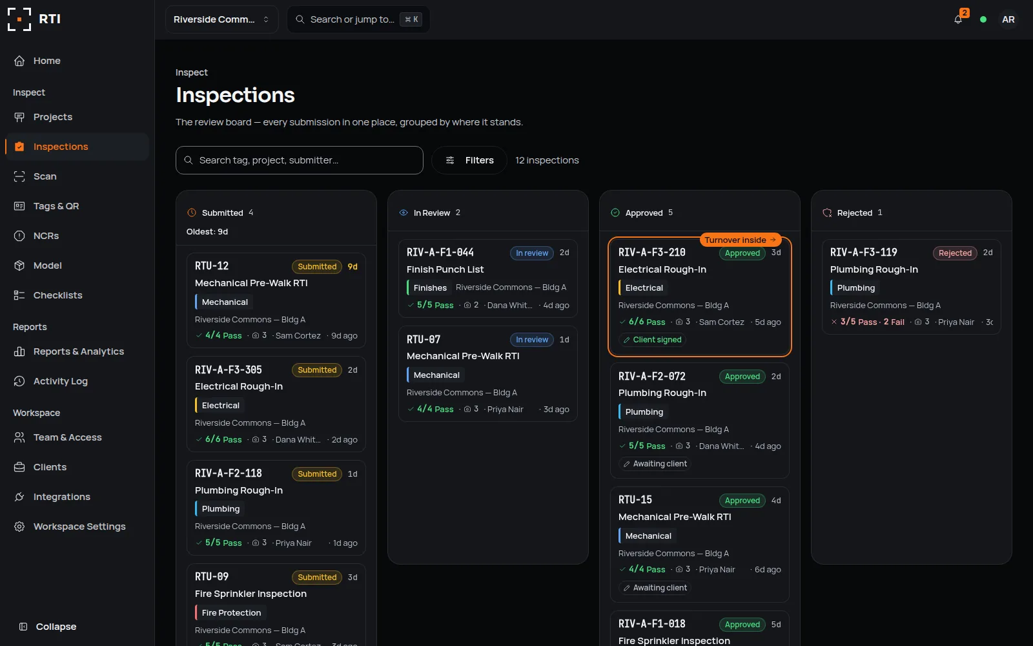Viewport: 1033px width, 646px height.
Task: Click the RTU-09 card title
Action: pyautogui.click(x=212, y=577)
